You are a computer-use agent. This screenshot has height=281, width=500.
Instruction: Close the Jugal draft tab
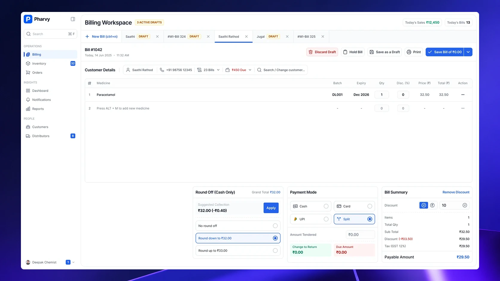coord(287,36)
